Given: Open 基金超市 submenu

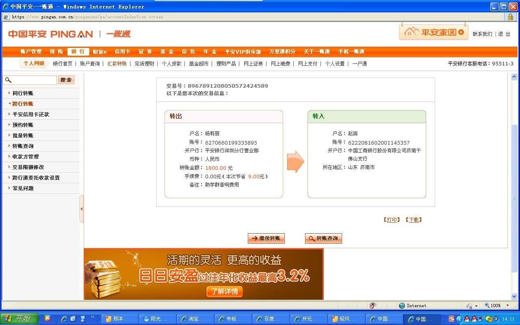Looking at the screenshot, I should (x=199, y=64).
